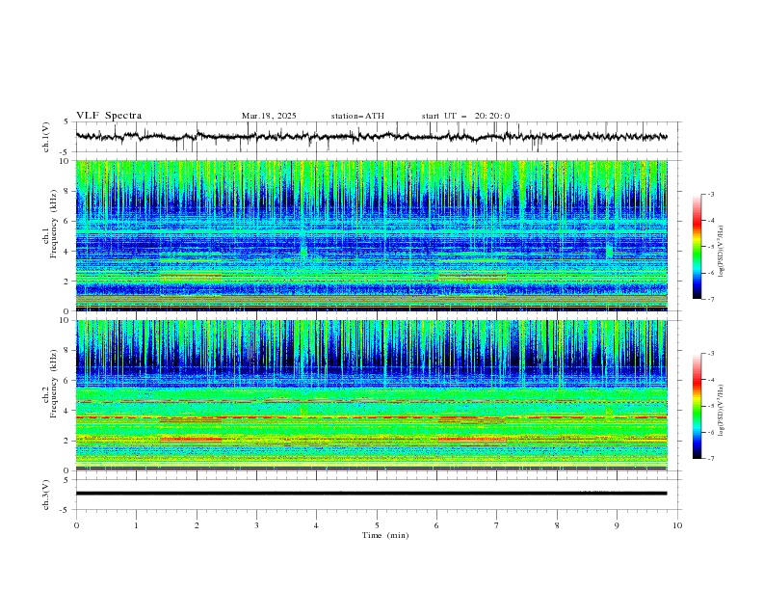The image size is (763, 590).
Task: Click the "-5" tick on ch.3(V) axis
Action: point(66,510)
